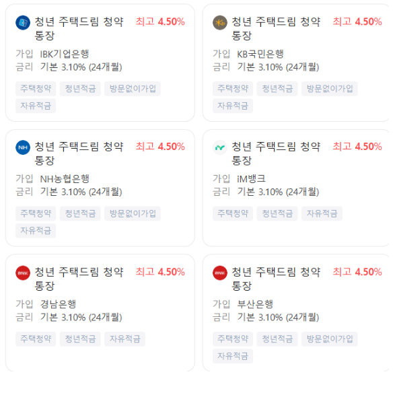The width and height of the screenshot is (395, 393).
Task: Open the 부산은행 product card
Action: [297, 313]
